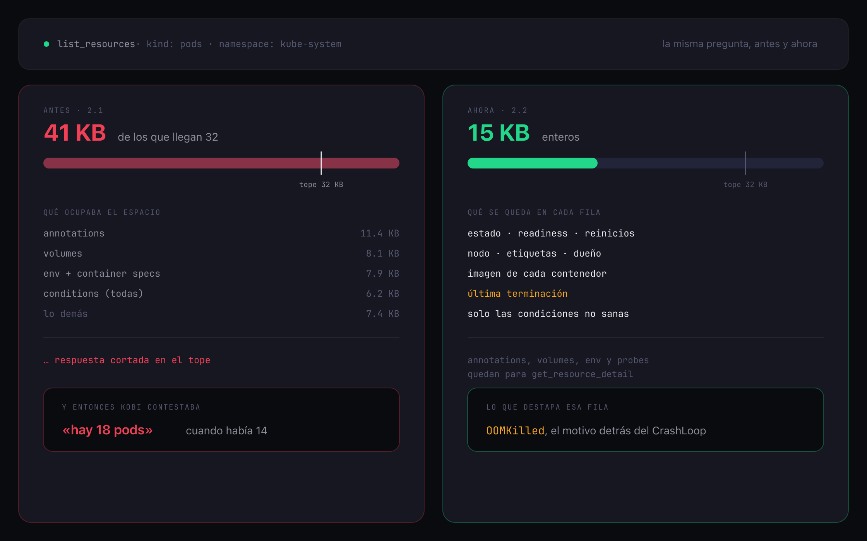Image resolution: width=867 pixels, height=541 pixels.
Task: Select the volumes row
Action: pyautogui.click(x=221, y=253)
